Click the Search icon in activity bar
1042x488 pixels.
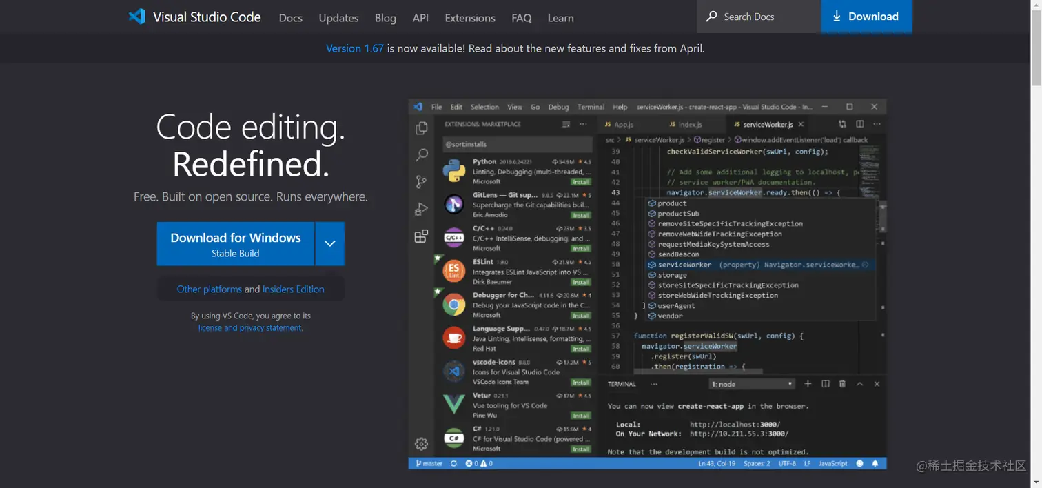click(422, 155)
